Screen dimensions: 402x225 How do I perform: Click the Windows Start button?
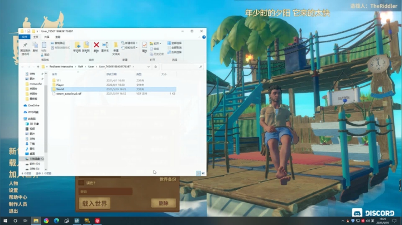5,221
